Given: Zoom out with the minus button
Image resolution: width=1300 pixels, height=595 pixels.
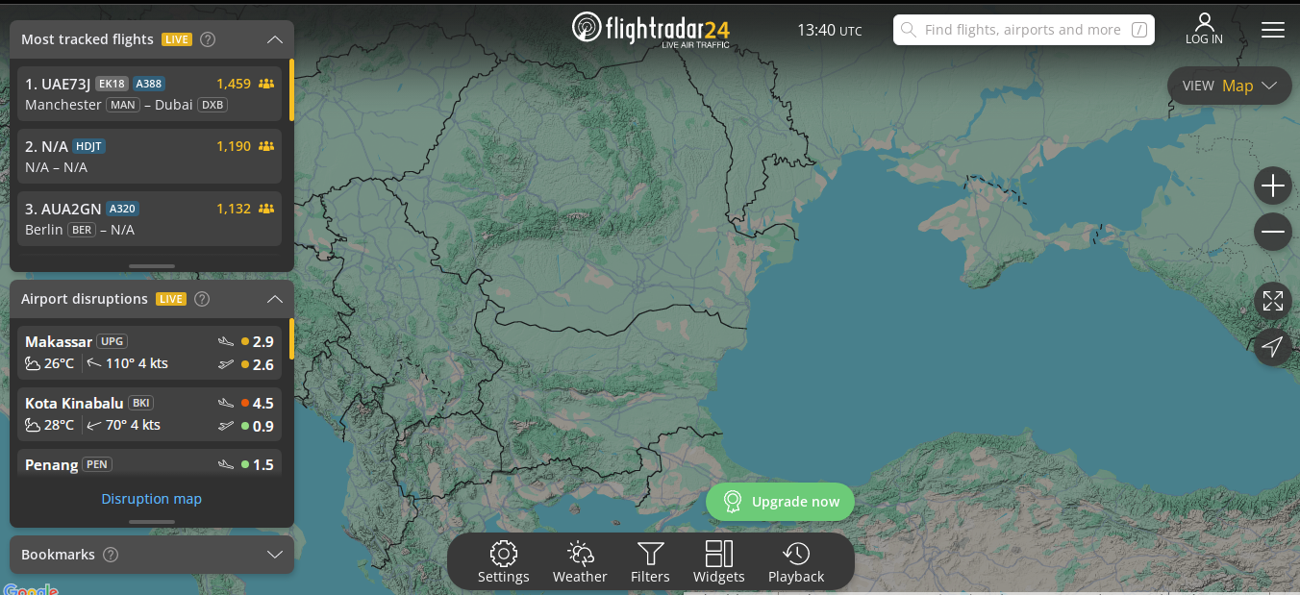Looking at the screenshot, I should click(x=1273, y=232).
